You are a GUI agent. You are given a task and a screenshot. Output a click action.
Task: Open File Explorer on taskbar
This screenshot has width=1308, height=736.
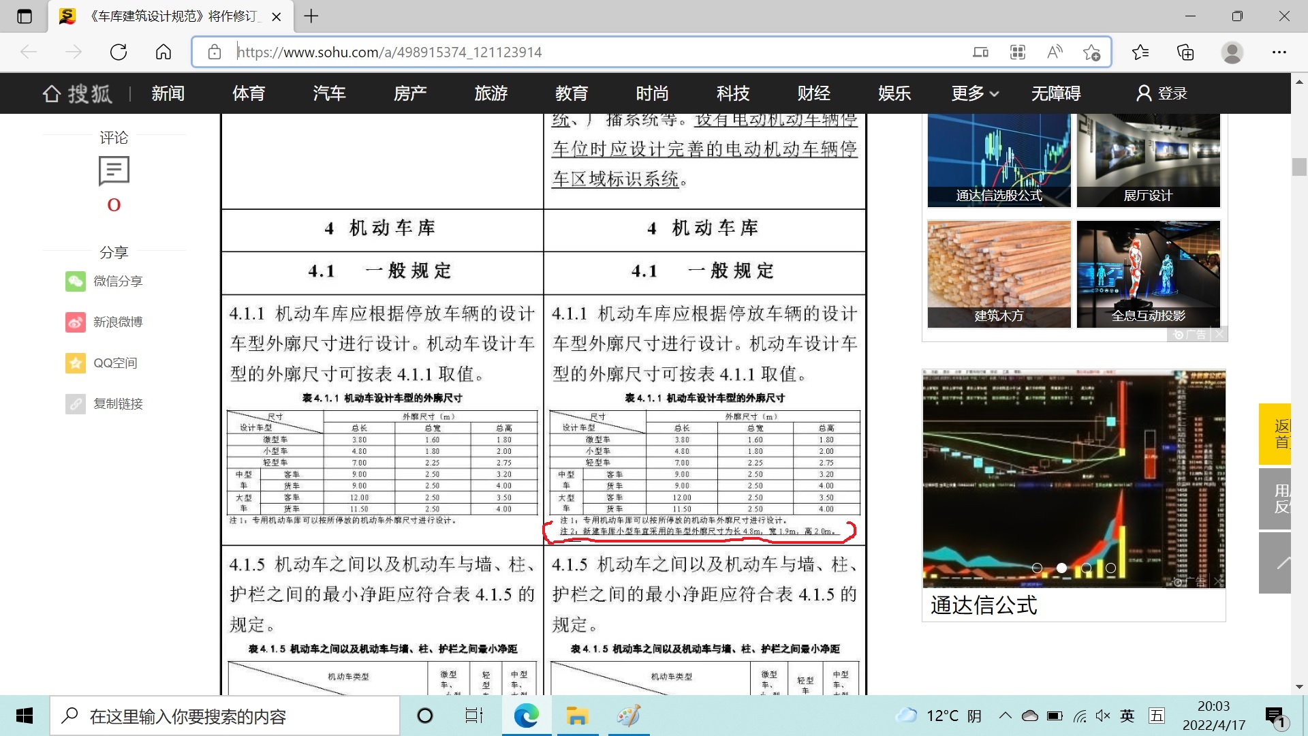(x=576, y=716)
